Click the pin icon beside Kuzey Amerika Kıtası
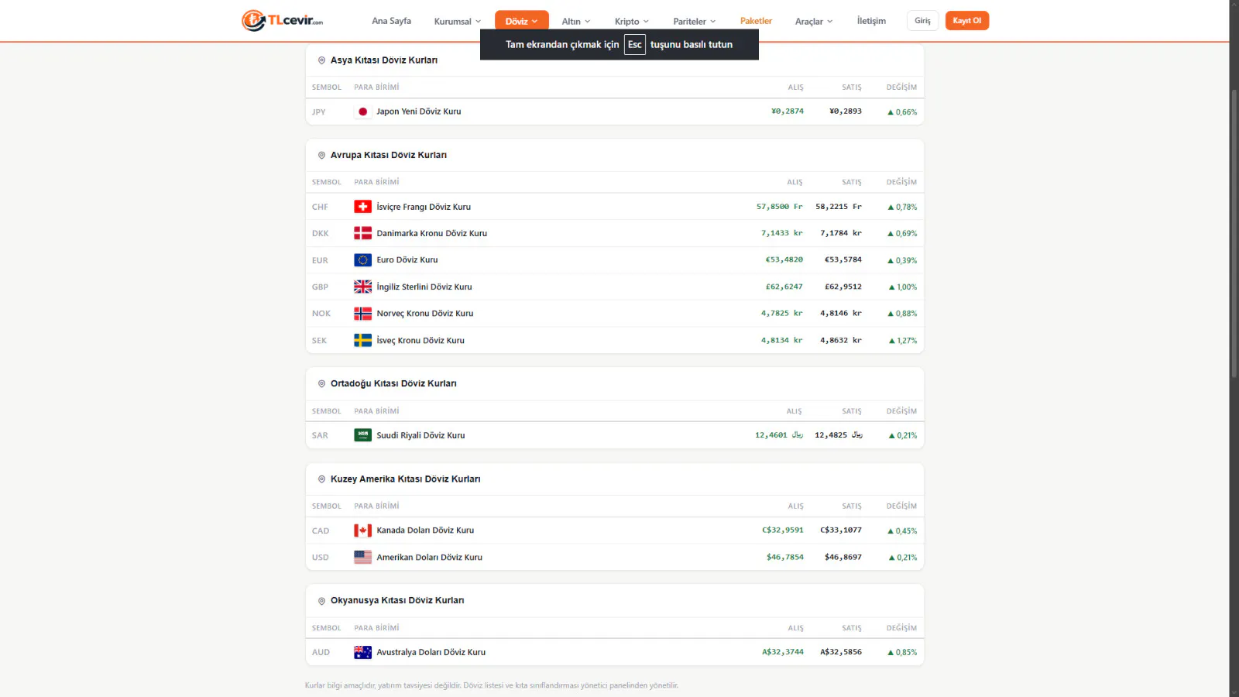The height and width of the screenshot is (697, 1239). [x=321, y=479]
